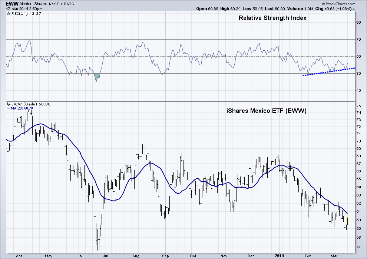Click the Aug label on the date axis
This screenshot has height=259, width=367.
click(136, 256)
